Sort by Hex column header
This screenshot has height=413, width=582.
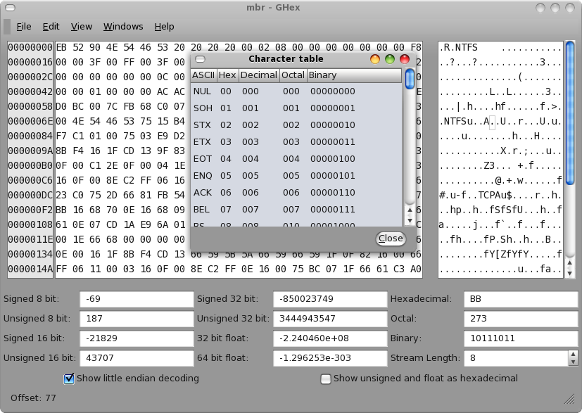pyautogui.click(x=227, y=75)
